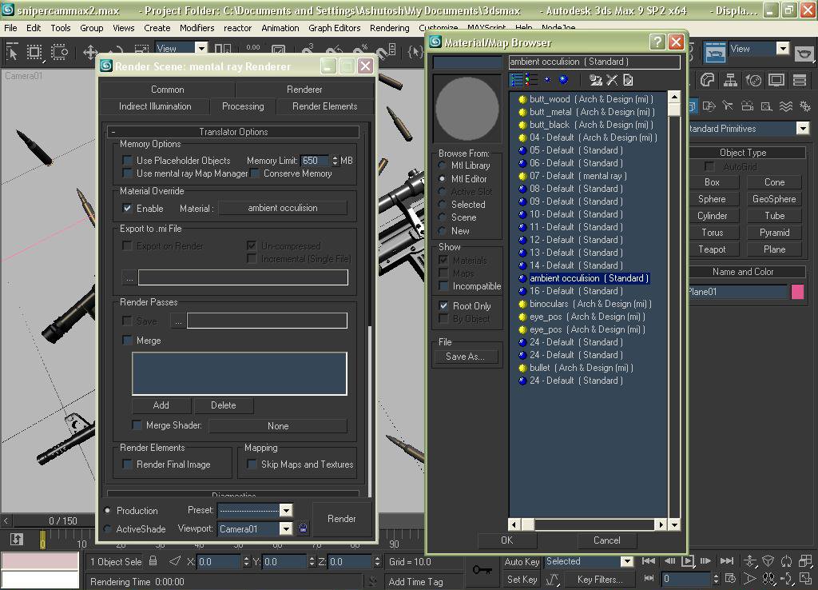Toggle Use mental ray Map Manager
The width and height of the screenshot is (818, 590).
point(127,173)
